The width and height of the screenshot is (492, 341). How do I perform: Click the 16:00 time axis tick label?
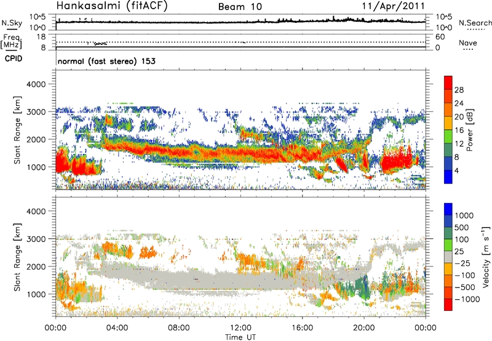(x=302, y=328)
